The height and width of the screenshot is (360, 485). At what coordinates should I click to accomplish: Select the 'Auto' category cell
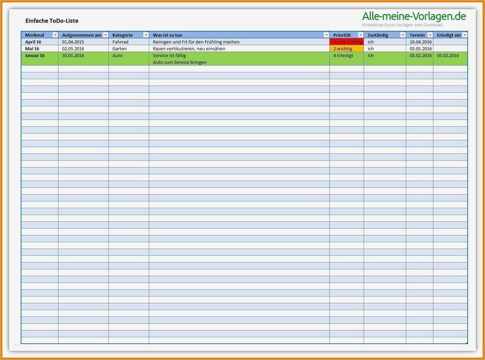click(x=129, y=58)
